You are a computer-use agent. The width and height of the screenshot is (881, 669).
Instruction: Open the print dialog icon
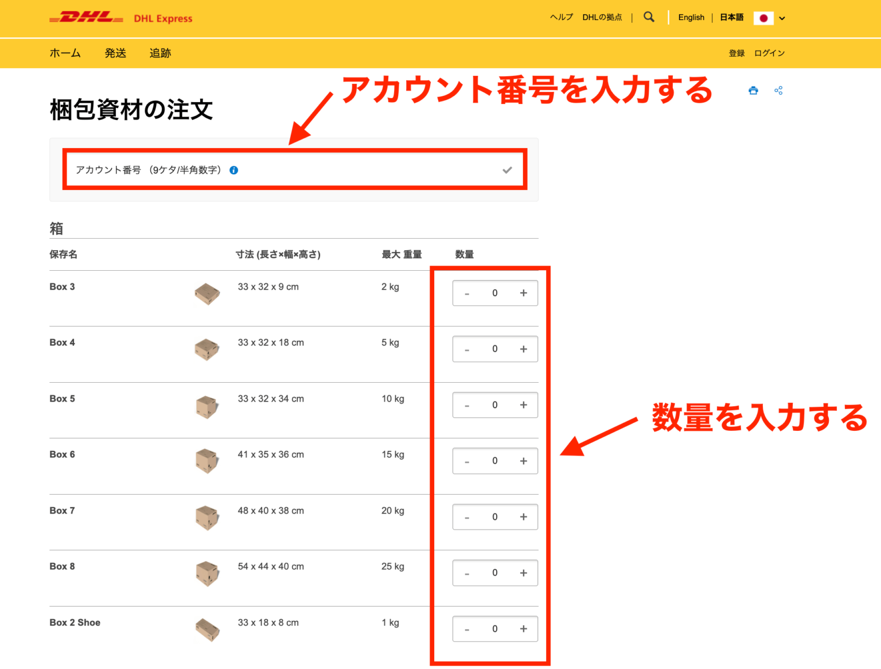[753, 90]
